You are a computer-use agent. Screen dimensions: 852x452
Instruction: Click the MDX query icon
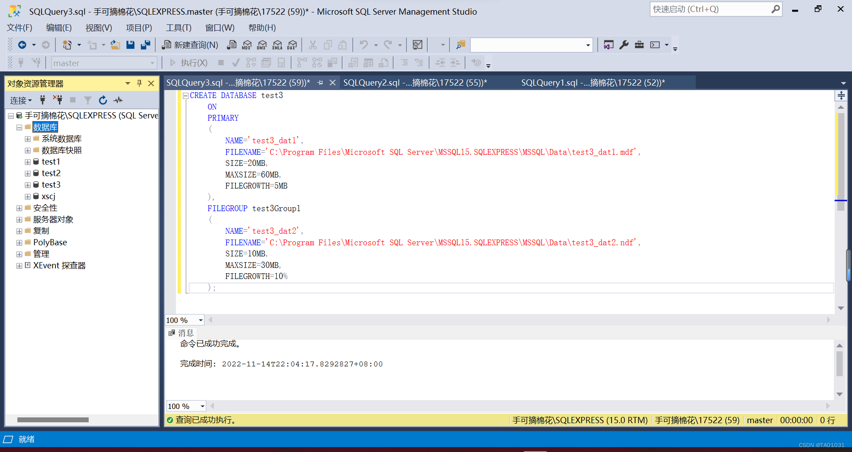click(247, 45)
